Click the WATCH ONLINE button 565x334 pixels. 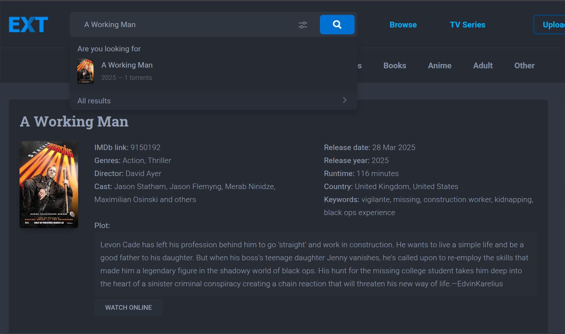pos(128,307)
